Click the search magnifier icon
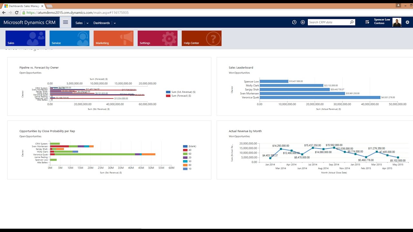This screenshot has width=413, height=232. click(352, 22)
